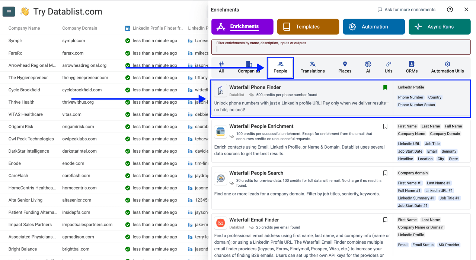This screenshot has width=476, height=260.
Task: Click the Places pin category icon
Action: (344, 68)
